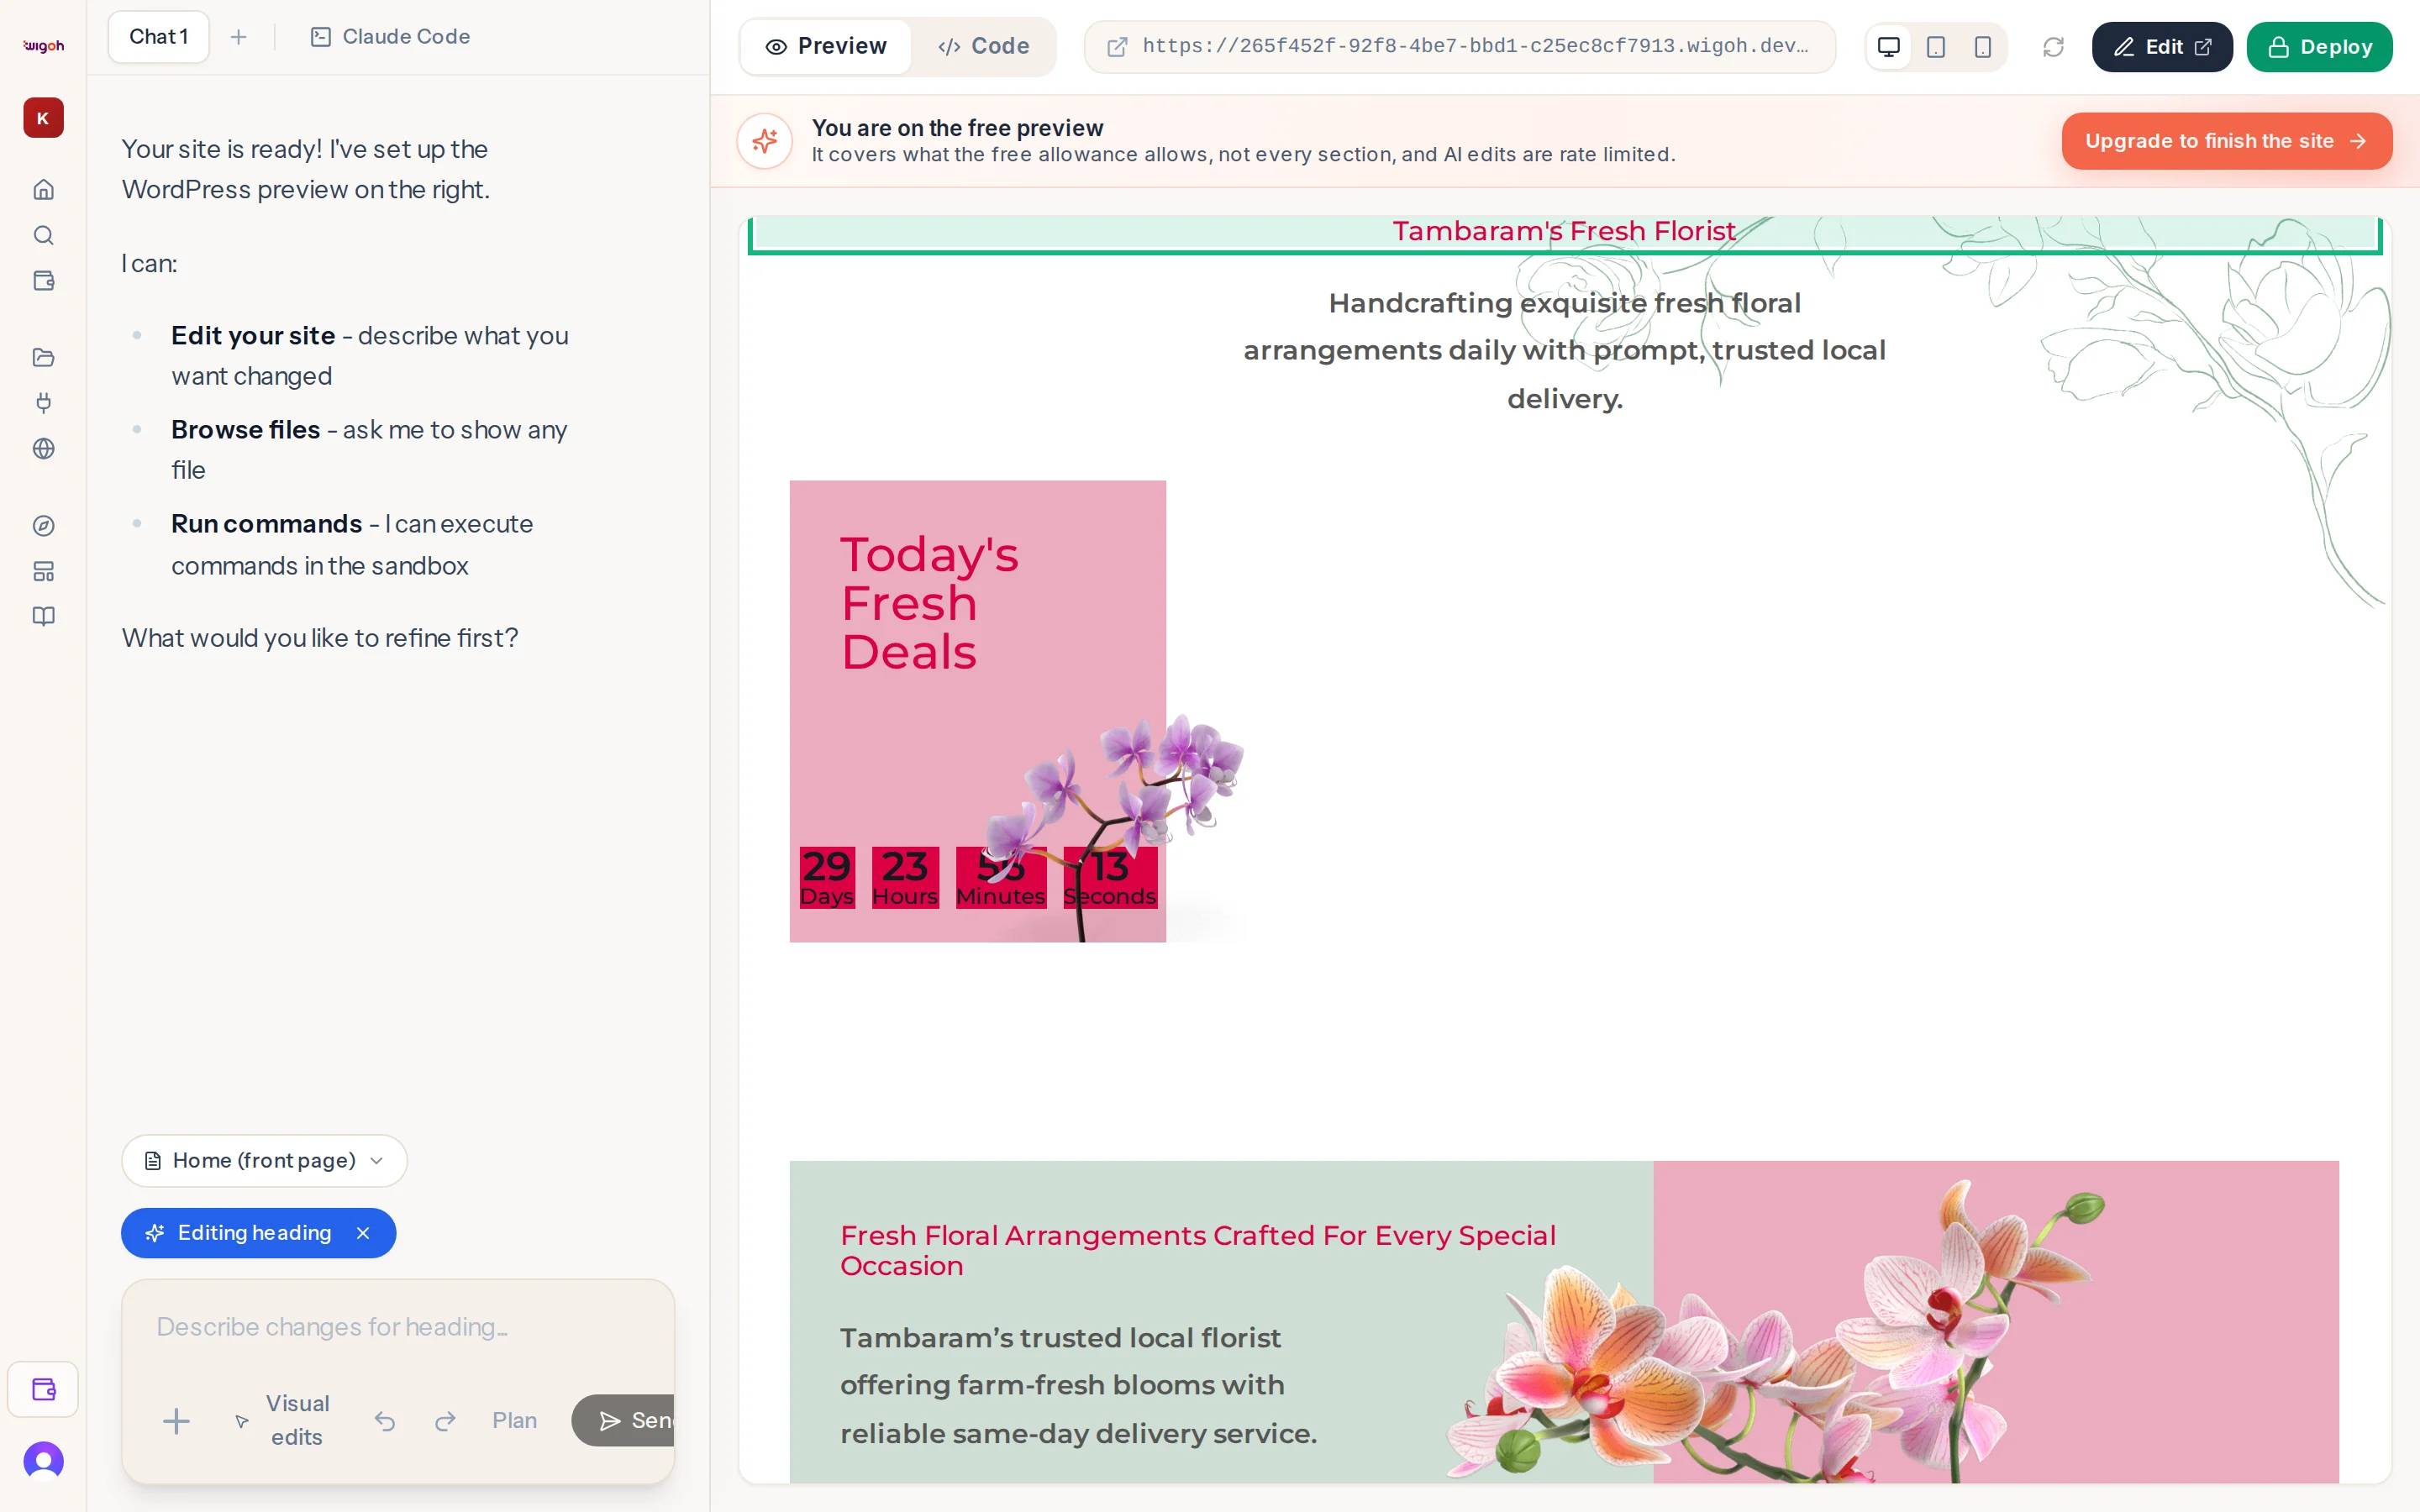Open the Claude Code tab
Image resolution: width=2420 pixels, height=1512 pixels.
click(390, 37)
